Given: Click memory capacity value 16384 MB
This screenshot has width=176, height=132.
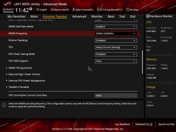Looking at the screenshot, I should [151, 78].
